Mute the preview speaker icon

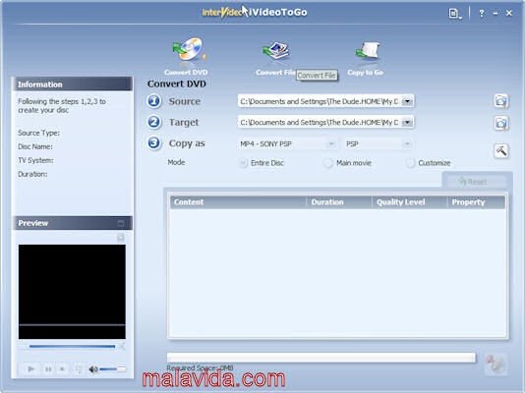tap(93, 368)
